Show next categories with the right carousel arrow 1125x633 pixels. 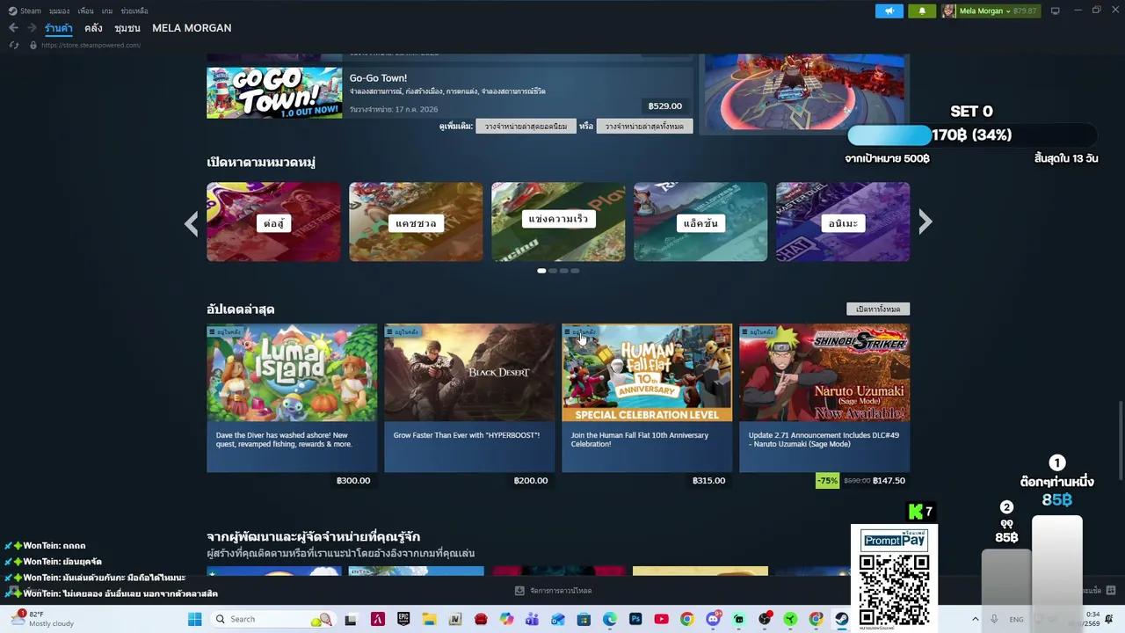[x=925, y=222]
